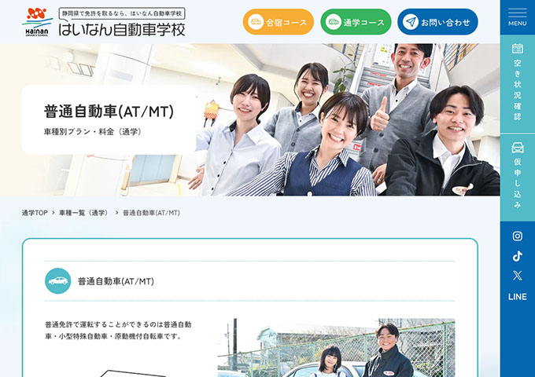This screenshot has width=535, height=377.
Task: Open the Instagram icon link
Action: click(517, 236)
